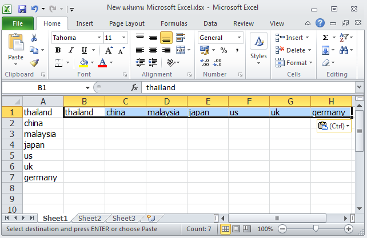Toggle Bold formatting
367x238 pixels.
tap(58, 50)
